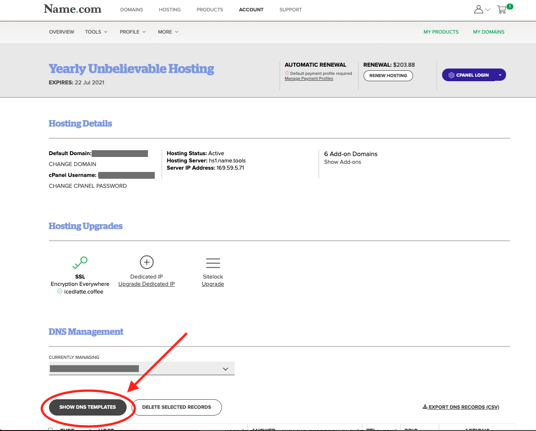The image size is (536, 431).
Task: Click the Change Domain link
Action: 73,164
